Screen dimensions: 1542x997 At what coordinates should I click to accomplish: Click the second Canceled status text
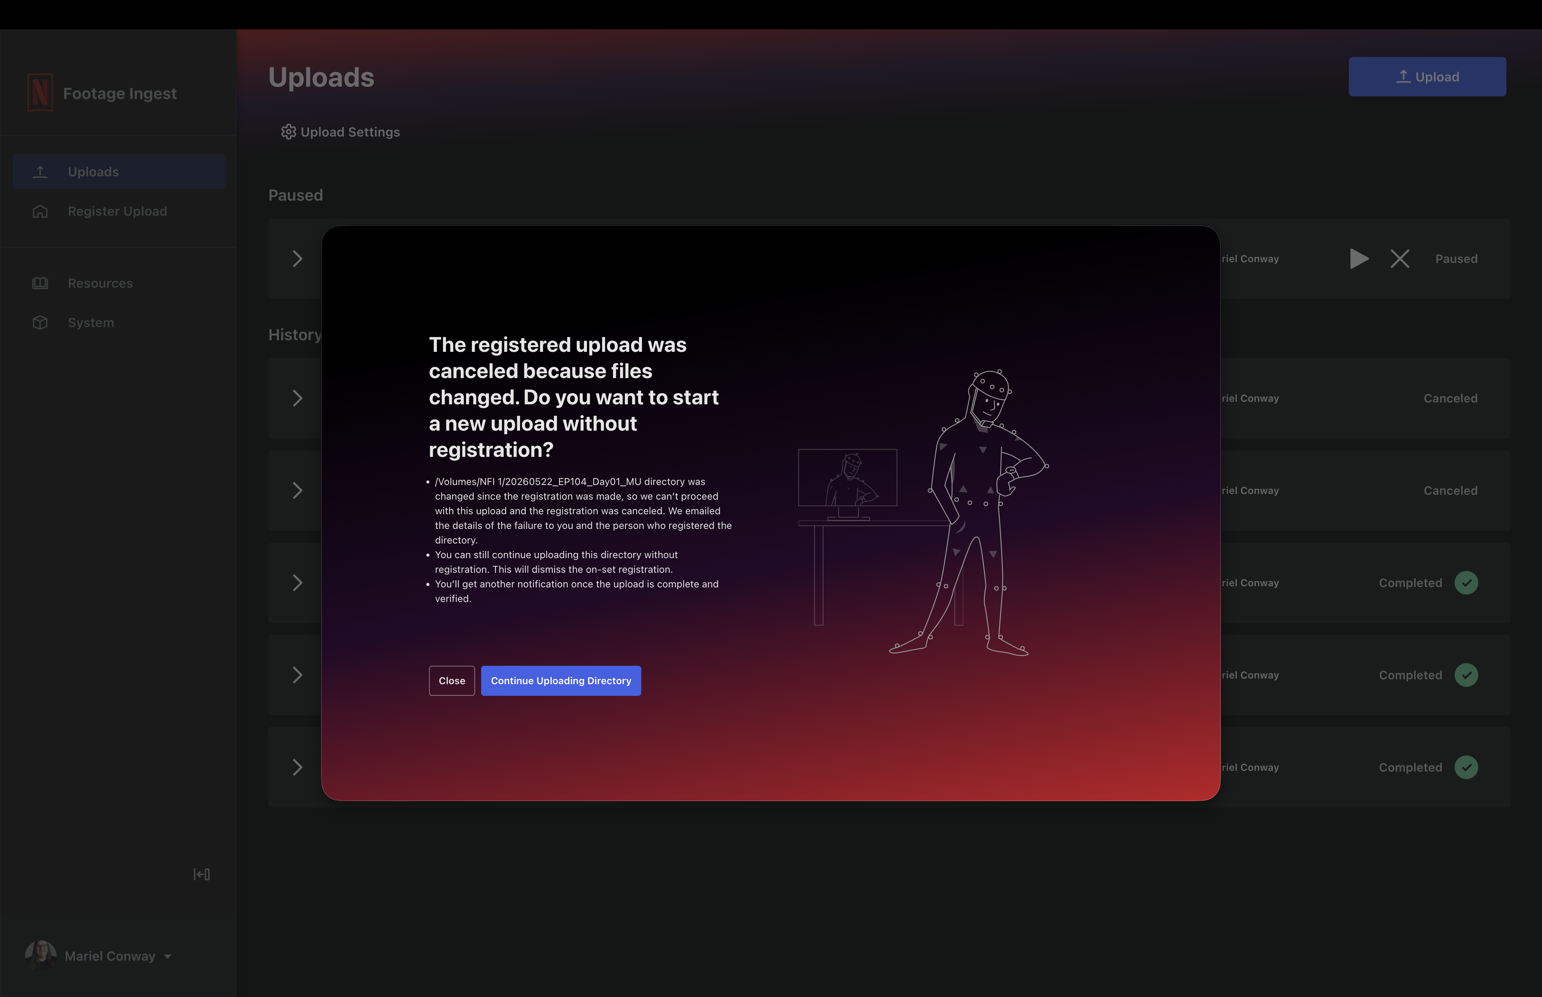click(1450, 490)
